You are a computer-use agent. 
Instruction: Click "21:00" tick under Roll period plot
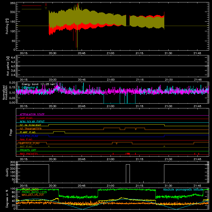tap(111, 80)
